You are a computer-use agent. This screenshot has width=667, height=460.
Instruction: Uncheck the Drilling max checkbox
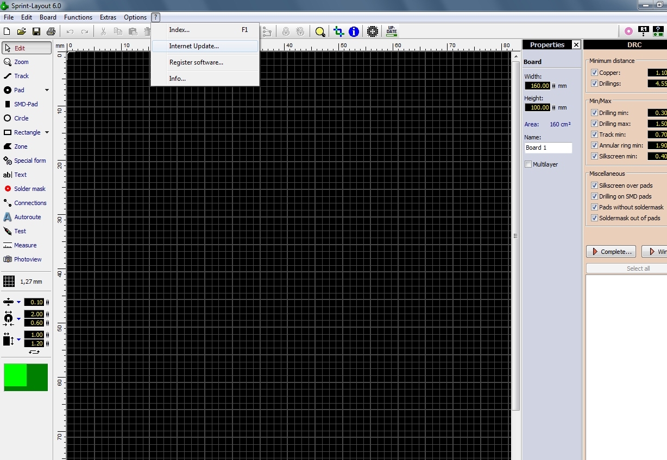click(594, 124)
